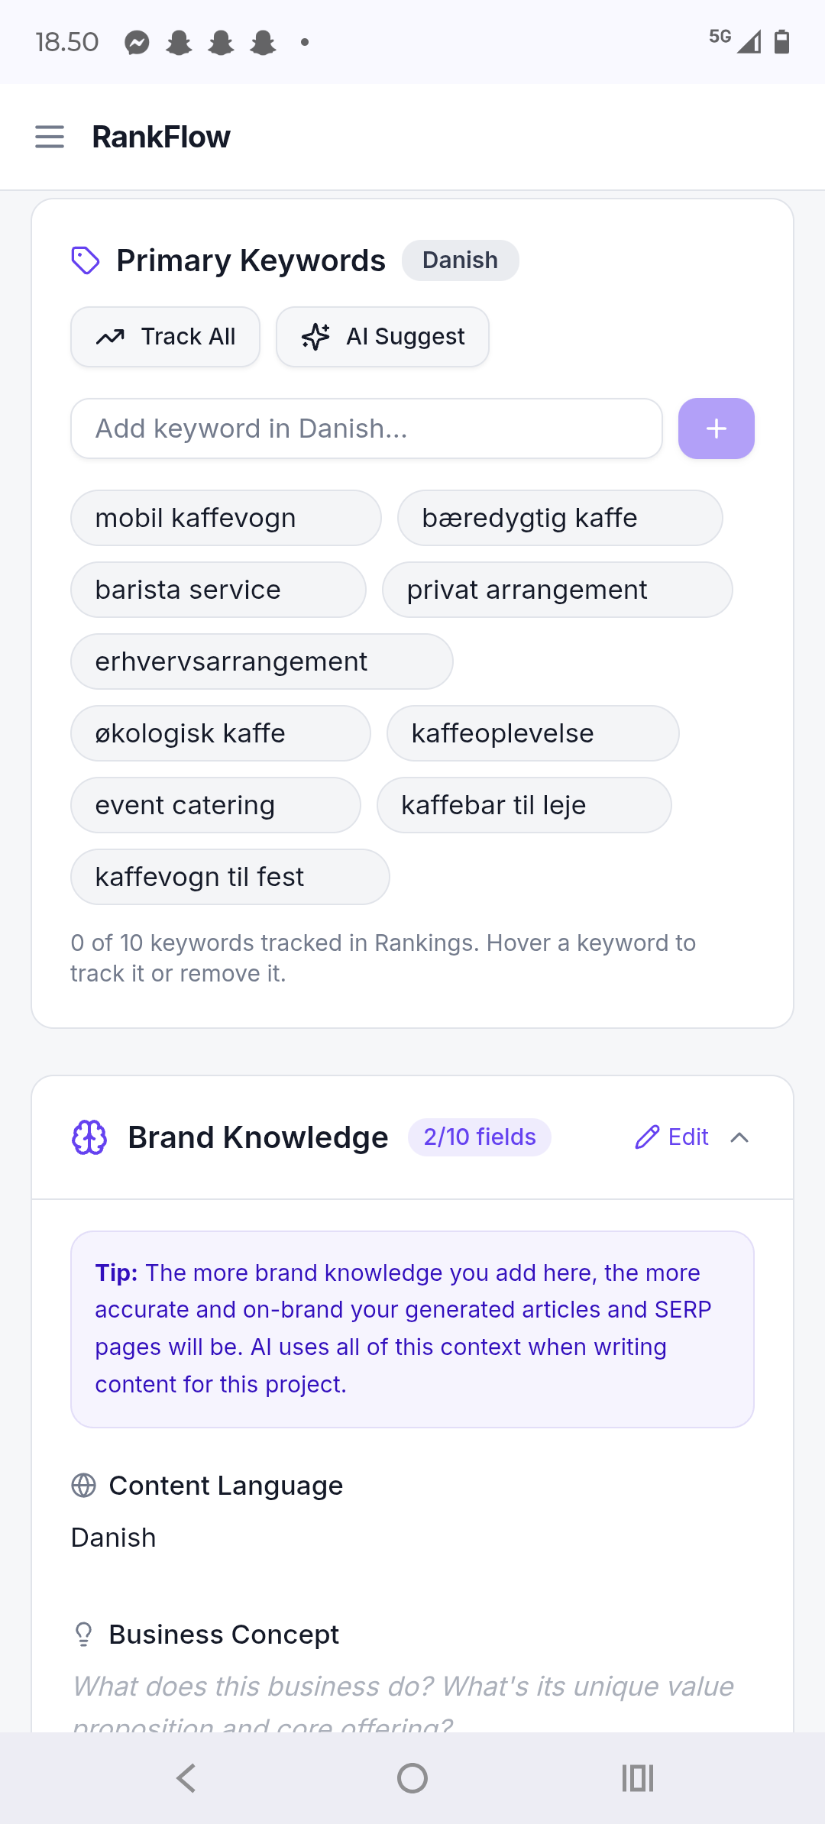Click the Brand Knowledge brain icon
This screenshot has width=825, height=1824.
tap(89, 1137)
